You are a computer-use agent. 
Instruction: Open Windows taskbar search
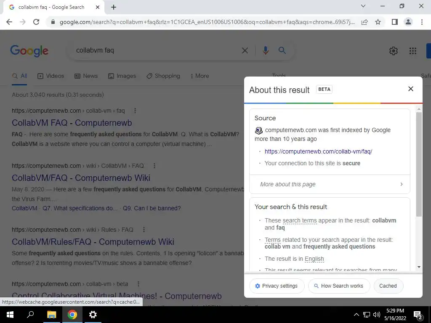30,315
